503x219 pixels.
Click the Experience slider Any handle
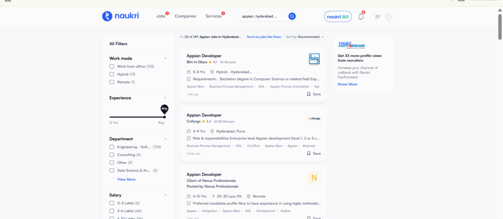point(165,117)
